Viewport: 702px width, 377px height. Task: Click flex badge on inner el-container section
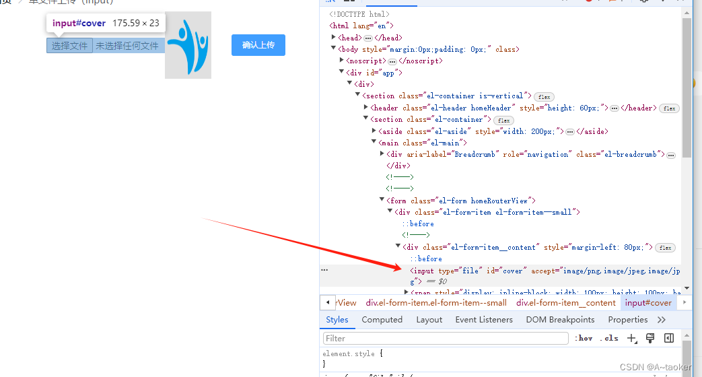pos(503,121)
